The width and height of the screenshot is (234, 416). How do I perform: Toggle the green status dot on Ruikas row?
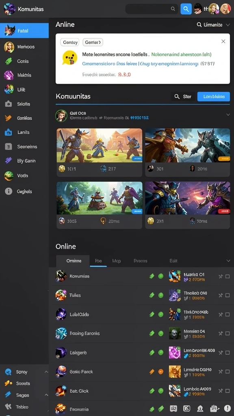[161, 295]
